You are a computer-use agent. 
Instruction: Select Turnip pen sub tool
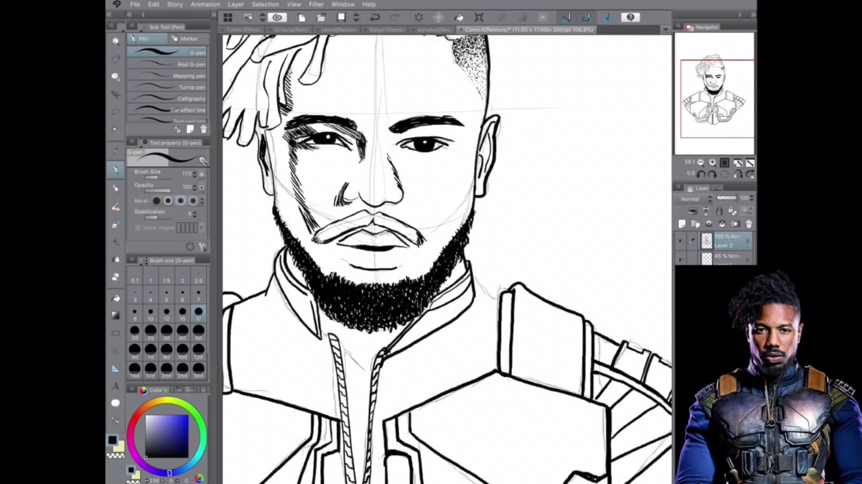point(167,87)
